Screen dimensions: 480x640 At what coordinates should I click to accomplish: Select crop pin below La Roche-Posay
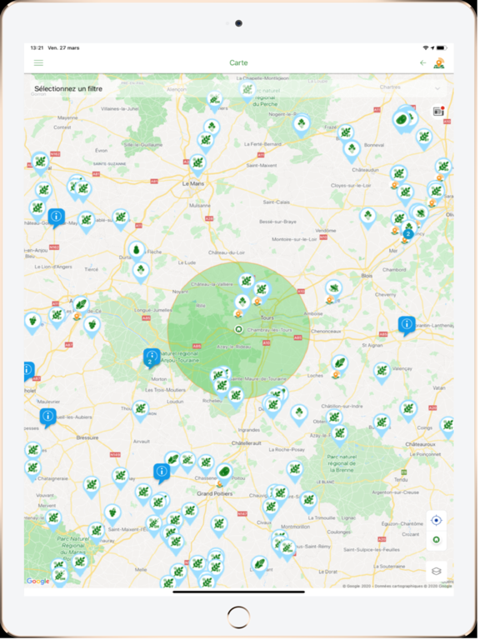(294, 469)
